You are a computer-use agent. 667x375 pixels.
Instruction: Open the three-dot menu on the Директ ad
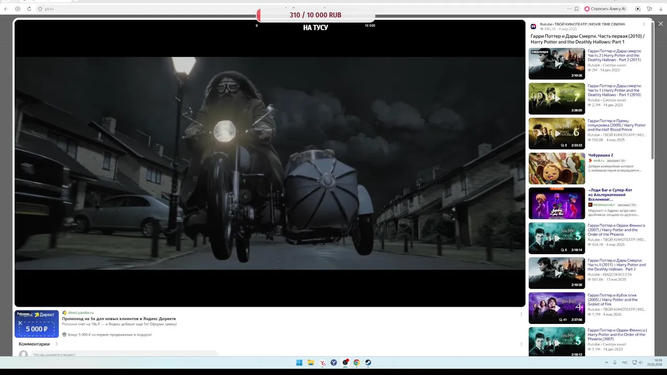point(521,314)
